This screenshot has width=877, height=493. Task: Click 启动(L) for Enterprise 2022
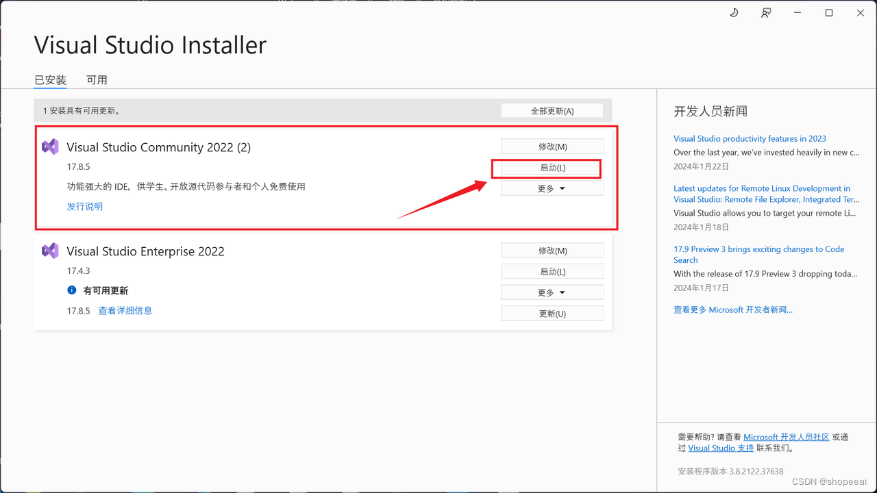coord(552,272)
